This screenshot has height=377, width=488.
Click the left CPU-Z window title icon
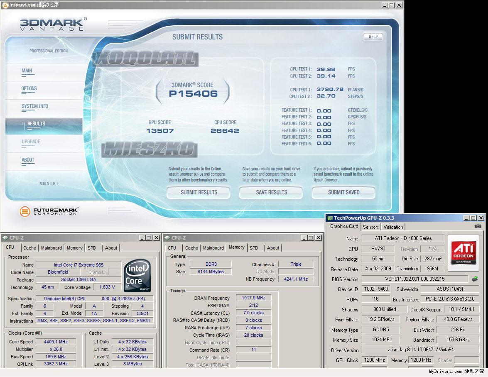click(5, 238)
